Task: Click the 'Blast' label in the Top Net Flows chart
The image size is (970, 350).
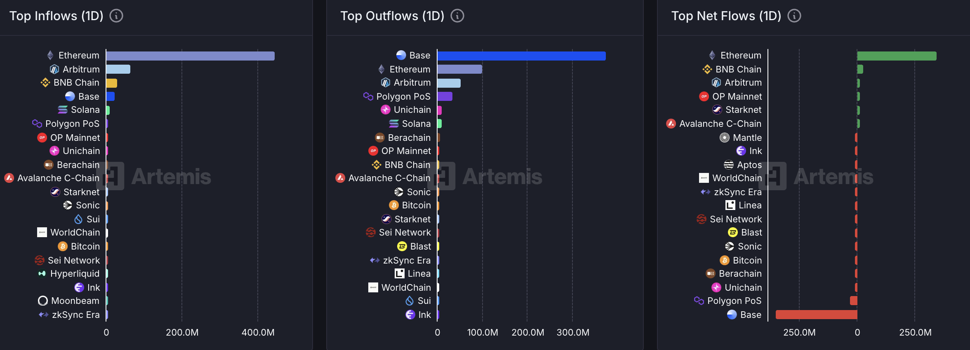Action: click(751, 232)
